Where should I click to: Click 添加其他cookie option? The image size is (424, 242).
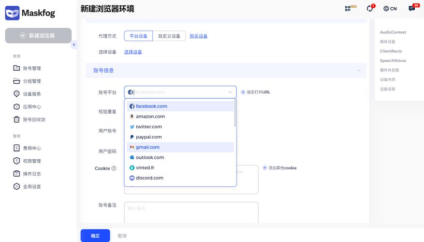(279, 168)
